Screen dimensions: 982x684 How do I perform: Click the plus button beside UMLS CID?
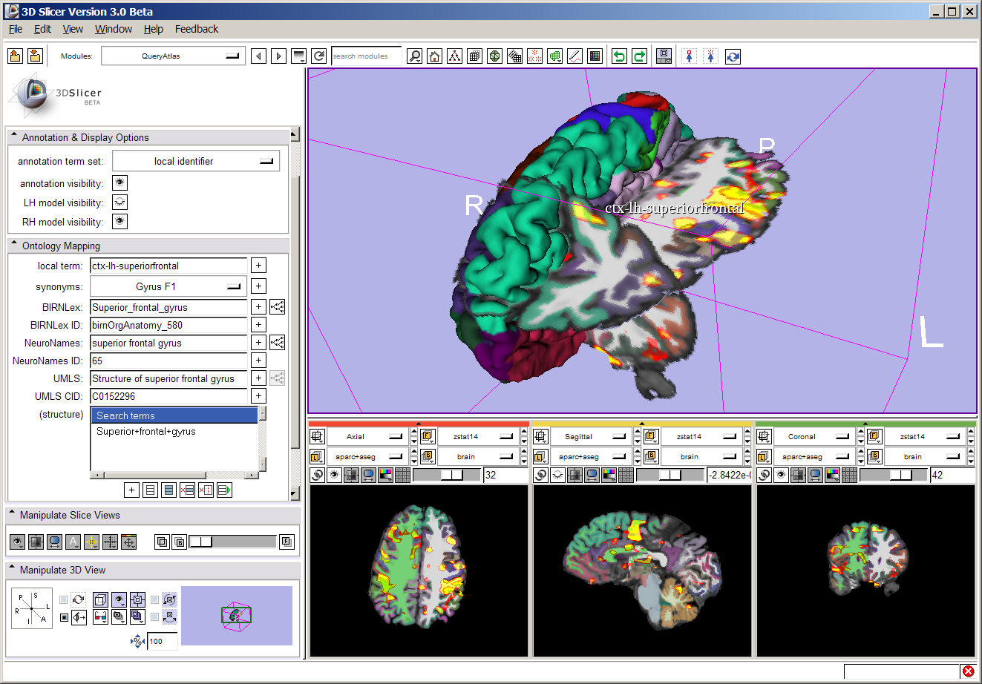coord(258,396)
